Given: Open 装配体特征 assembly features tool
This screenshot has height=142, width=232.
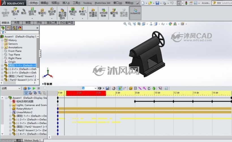Looking at the screenshot, I should [73, 12].
